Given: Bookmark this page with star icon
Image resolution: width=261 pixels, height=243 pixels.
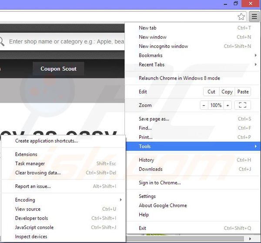Looking at the screenshot, I should pos(241,17).
